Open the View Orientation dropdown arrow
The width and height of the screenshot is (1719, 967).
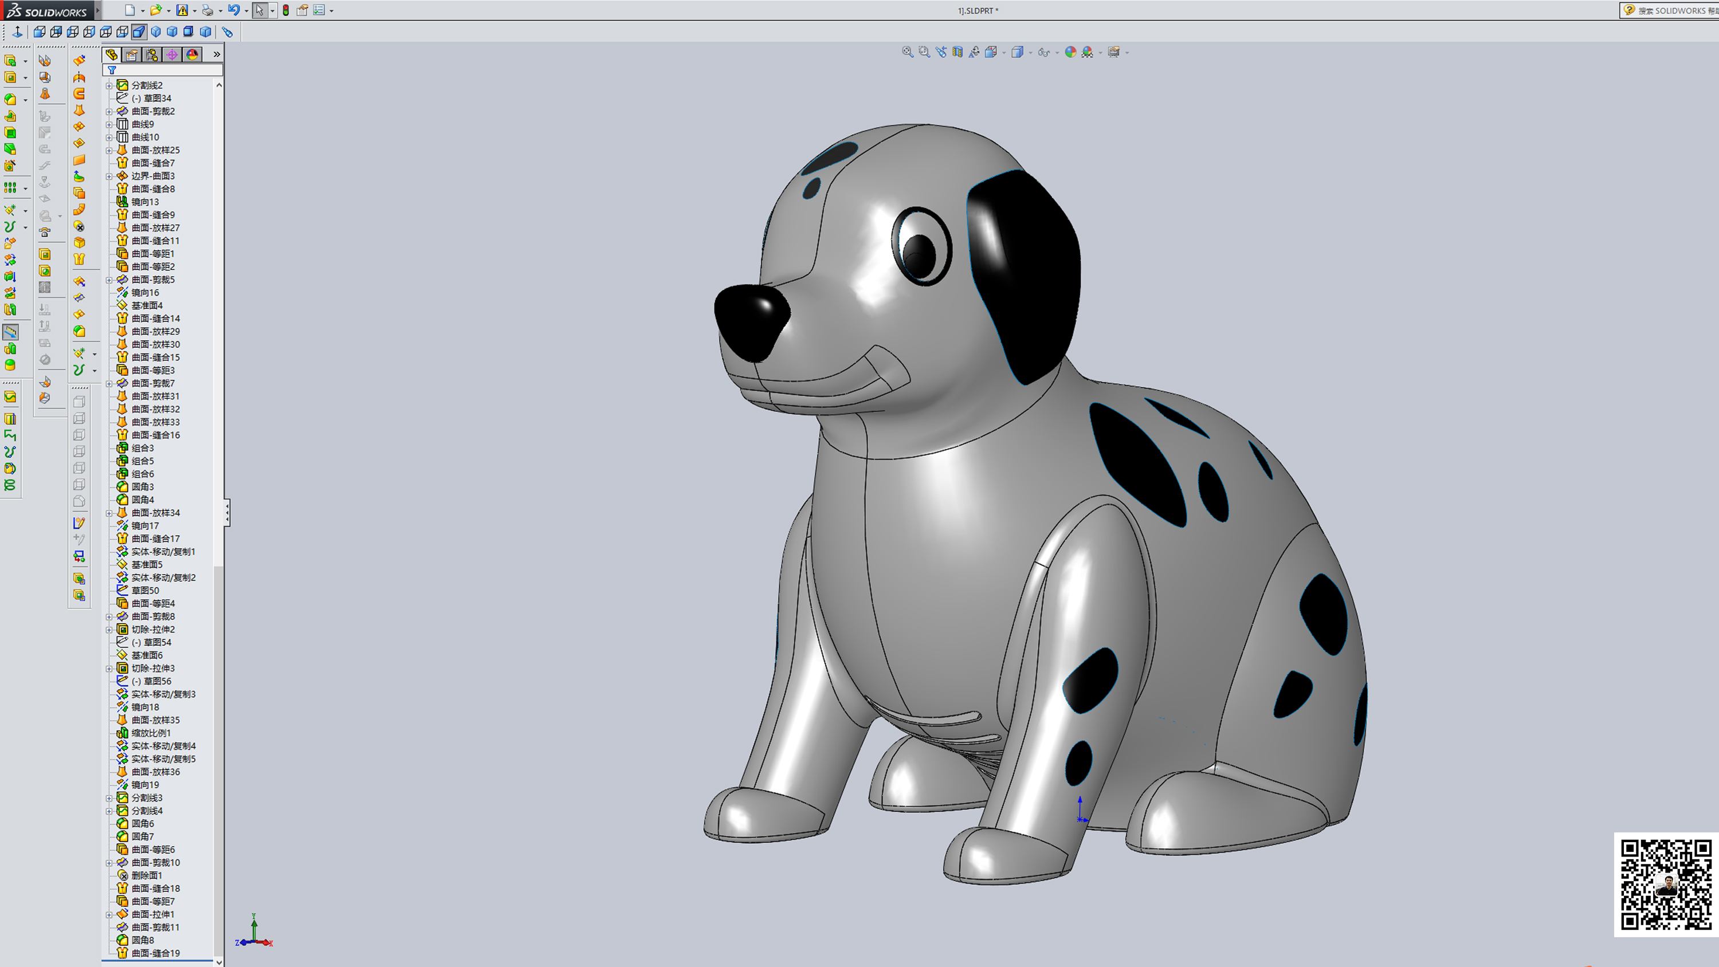tap(1004, 52)
